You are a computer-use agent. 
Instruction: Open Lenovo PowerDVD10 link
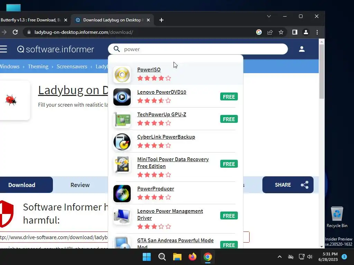[162, 92]
